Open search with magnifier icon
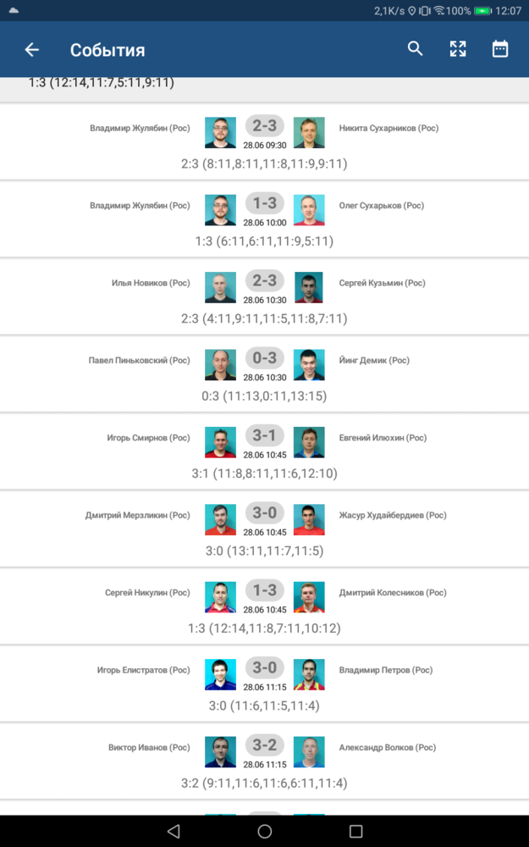The height and width of the screenshot is (847, 529). pyautogui.click(x=415, y=48)
